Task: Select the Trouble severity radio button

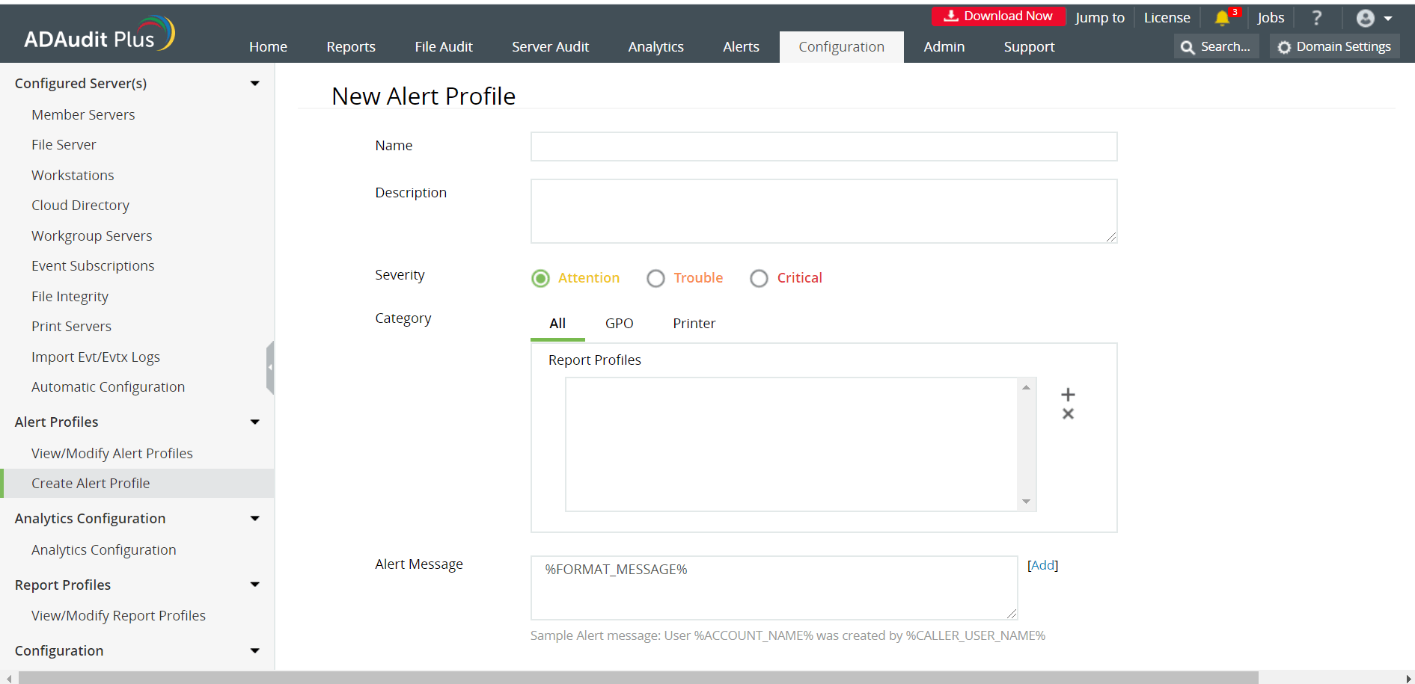Action: [x=655, y=278]
